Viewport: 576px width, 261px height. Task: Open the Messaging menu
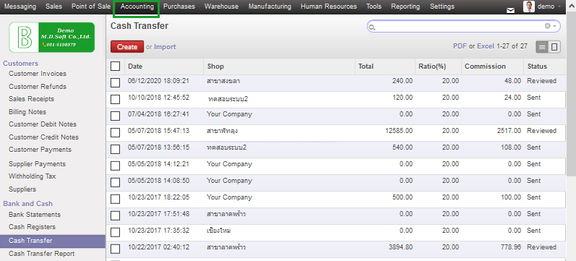(x=20, y=7)
